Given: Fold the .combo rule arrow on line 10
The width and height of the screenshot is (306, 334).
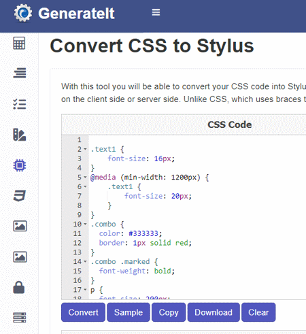Looking at the screenshot, I should tap(85, 224).
